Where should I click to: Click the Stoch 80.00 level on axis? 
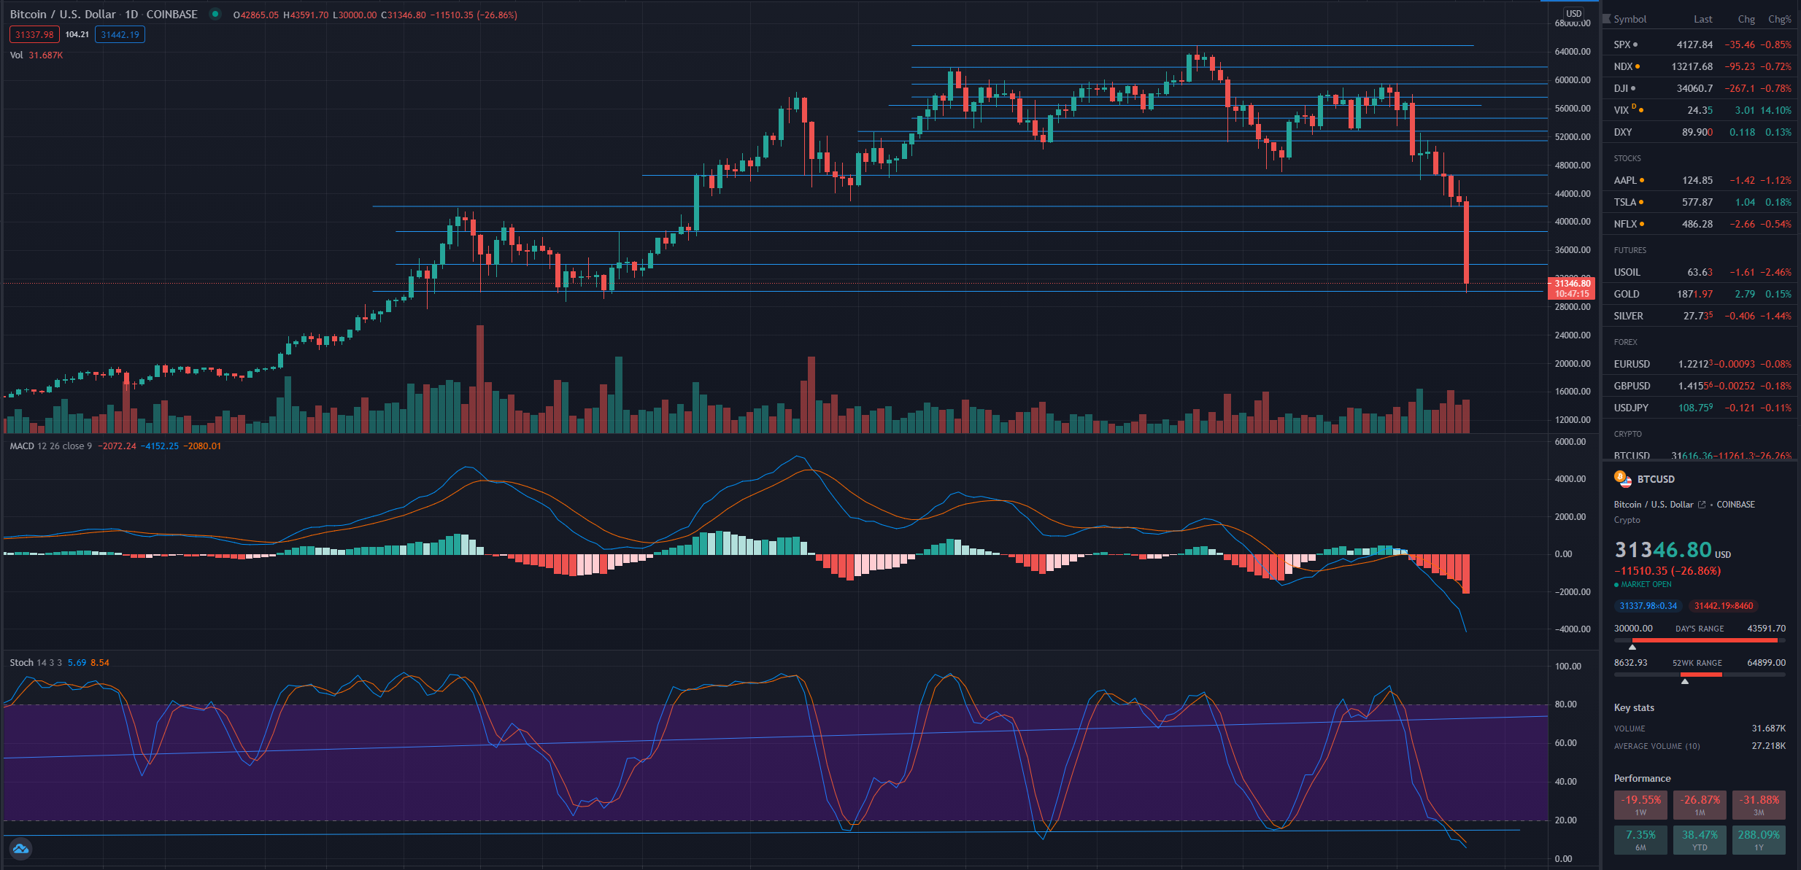1565,704
